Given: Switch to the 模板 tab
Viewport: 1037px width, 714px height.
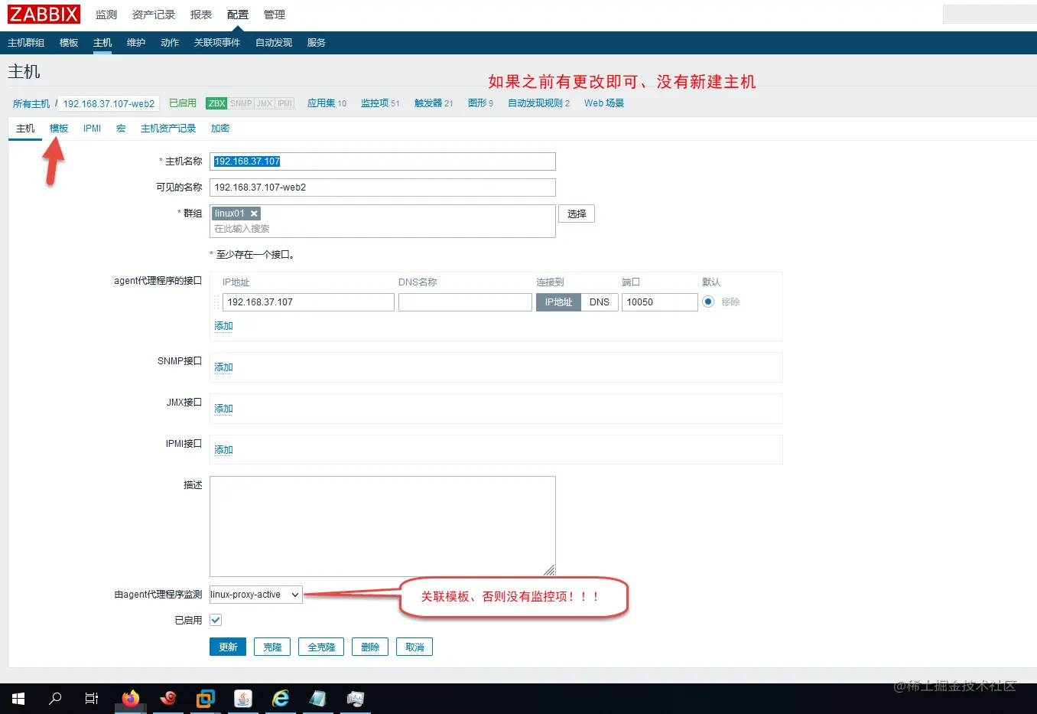Looking at the screenshot, I should pyautogui.click(x=58, y=128).
